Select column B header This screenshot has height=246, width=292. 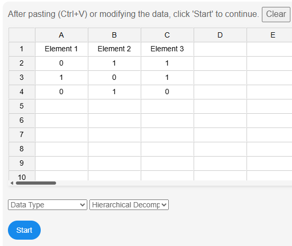pyautogui.click(x=114, y=35)
